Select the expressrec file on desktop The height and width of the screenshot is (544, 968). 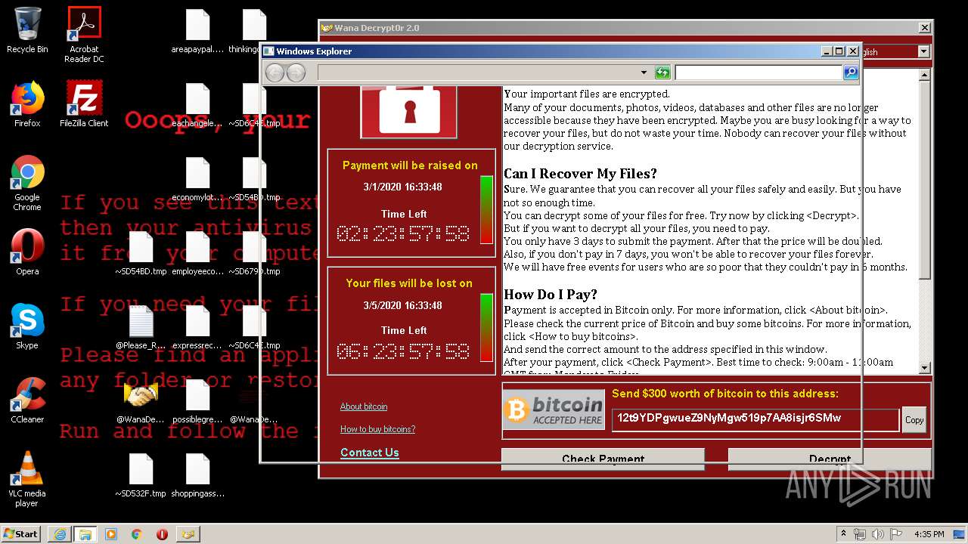[x=197, y=327]
